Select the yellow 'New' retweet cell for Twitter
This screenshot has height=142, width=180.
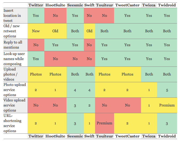tap(36, 31)
